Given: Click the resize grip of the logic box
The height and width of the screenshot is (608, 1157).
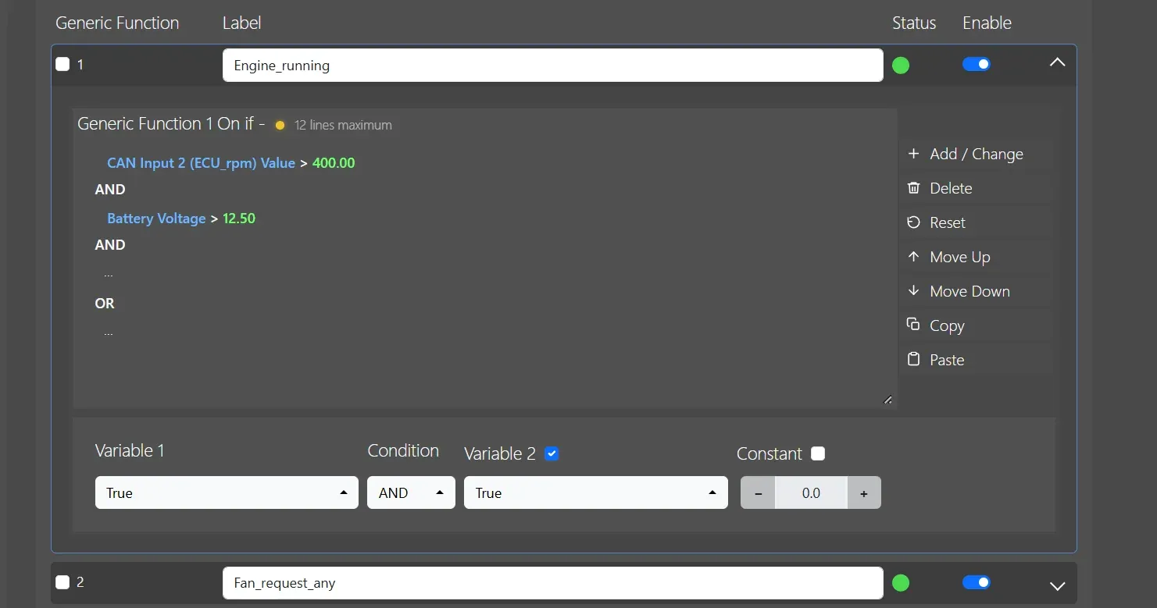Looking at the screenshot, I should point(887,400).
